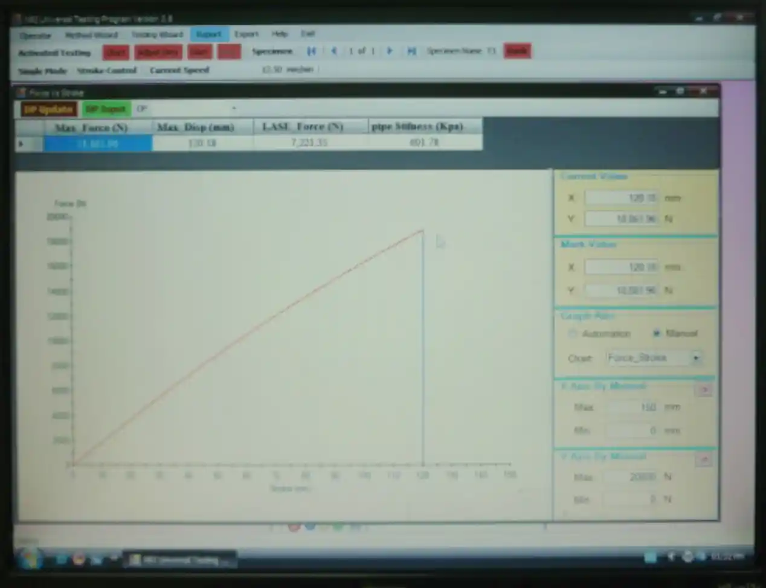The width and height of the screenshot is (766, 588).
Task: Click the DP Update button
Action: coord(48,109)
